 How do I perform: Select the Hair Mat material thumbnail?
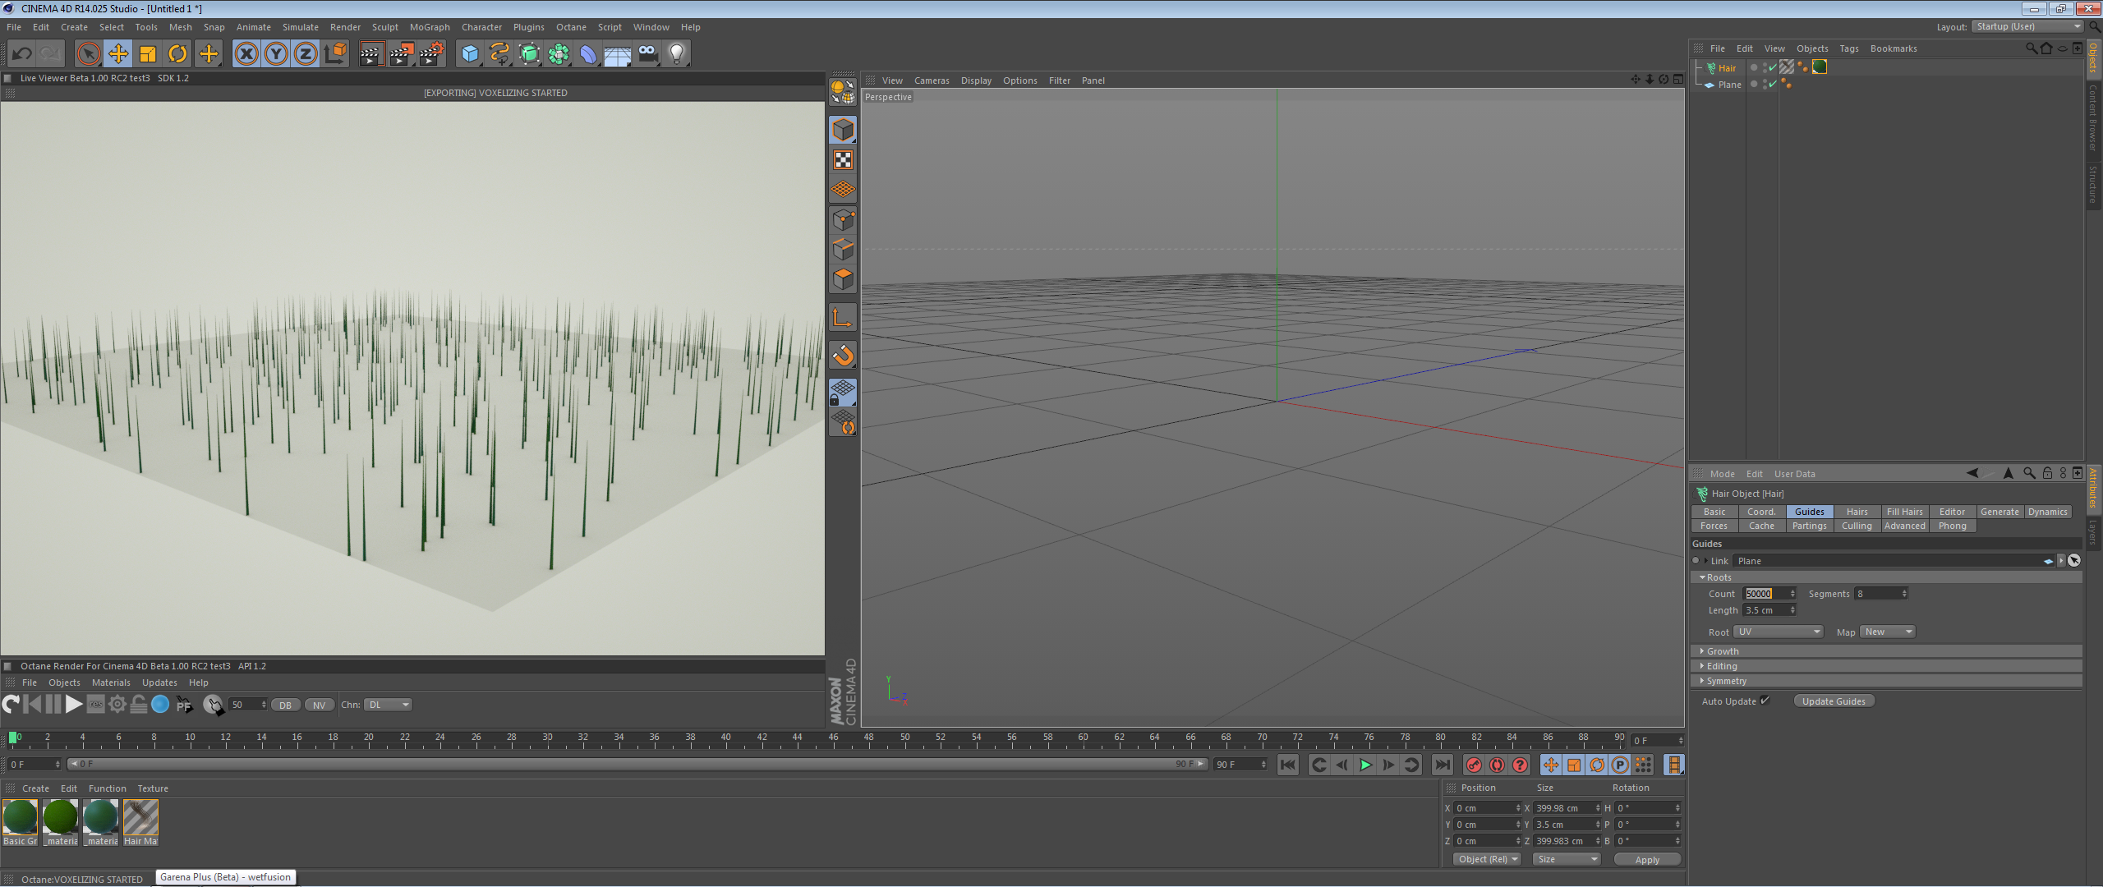140,819
